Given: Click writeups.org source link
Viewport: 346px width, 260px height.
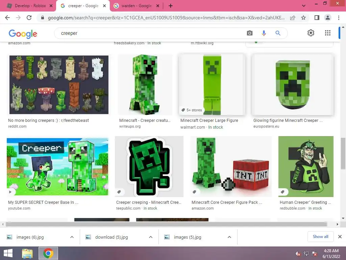Looking at the screenshot, I should click(130, 127).
